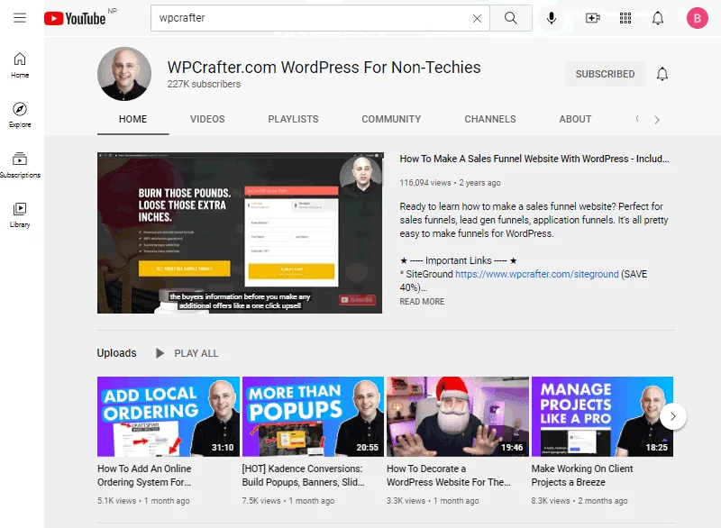721x528 pixels.
Task: Expand description with Read More
Action: pyautogui.click(x=422, y=302)
